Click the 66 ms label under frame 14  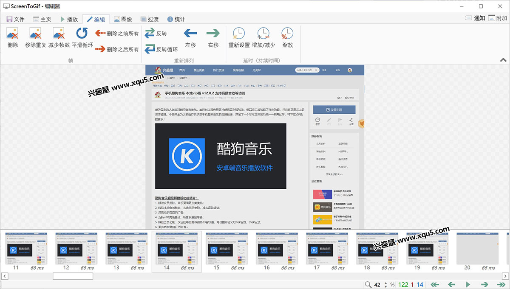click(x=187, y=268)
